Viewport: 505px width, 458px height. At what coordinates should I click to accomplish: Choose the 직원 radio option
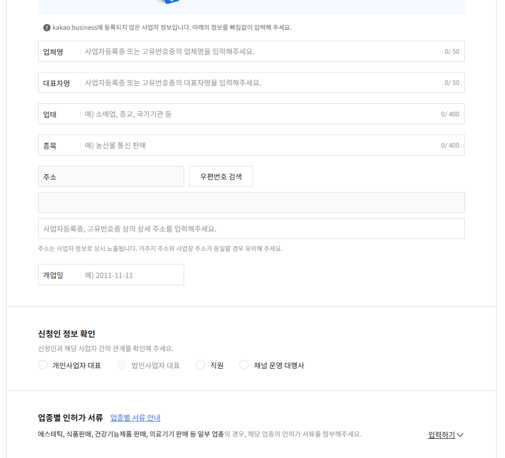click(200, 365)
